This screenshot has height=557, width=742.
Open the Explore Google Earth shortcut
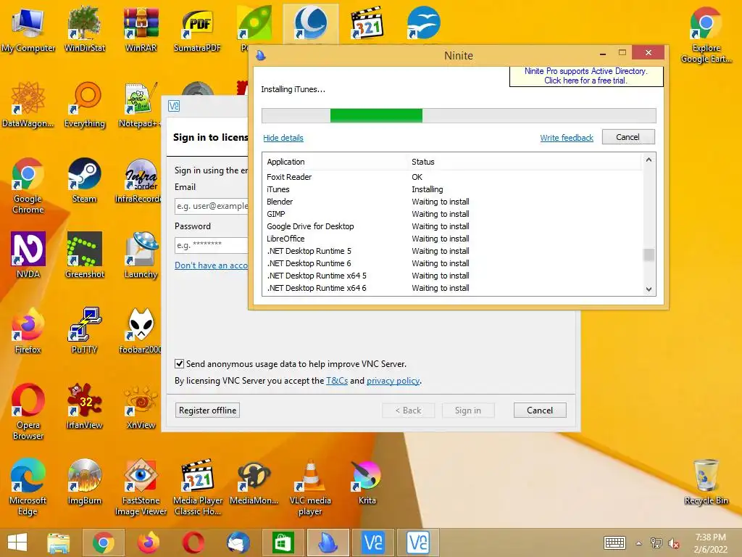click(706, 36)
